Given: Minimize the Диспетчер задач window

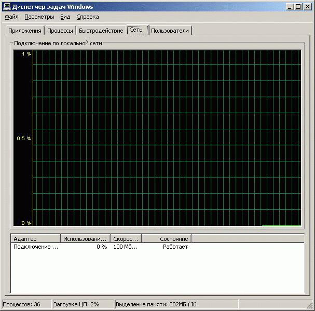Looking at the screenshot, I should tap(290, 7).
